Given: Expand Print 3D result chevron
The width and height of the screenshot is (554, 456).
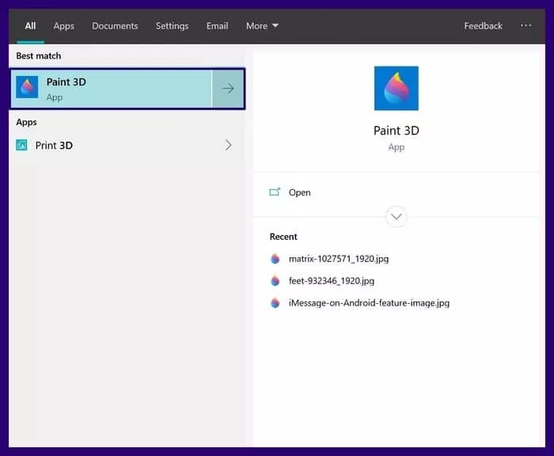Looking at the screenshot, I should click(228, 145).
